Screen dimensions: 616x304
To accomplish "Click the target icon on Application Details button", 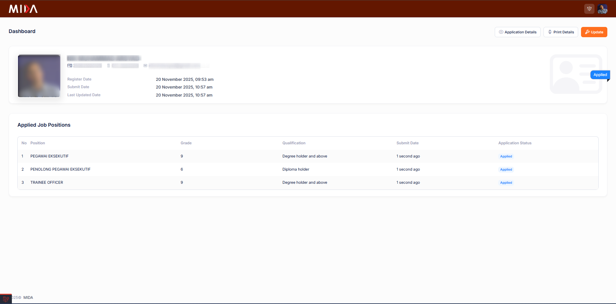I will tap(501, 32).
